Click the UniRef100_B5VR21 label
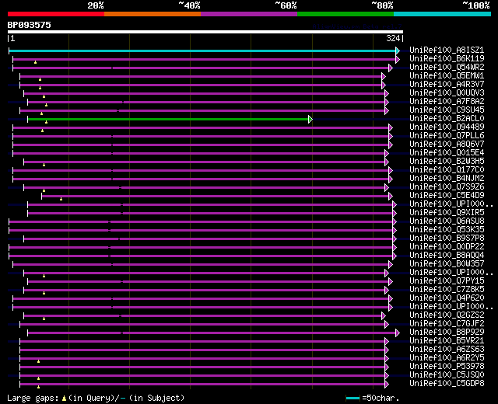Viewport: 498px width, 404px height. [447, 340]
